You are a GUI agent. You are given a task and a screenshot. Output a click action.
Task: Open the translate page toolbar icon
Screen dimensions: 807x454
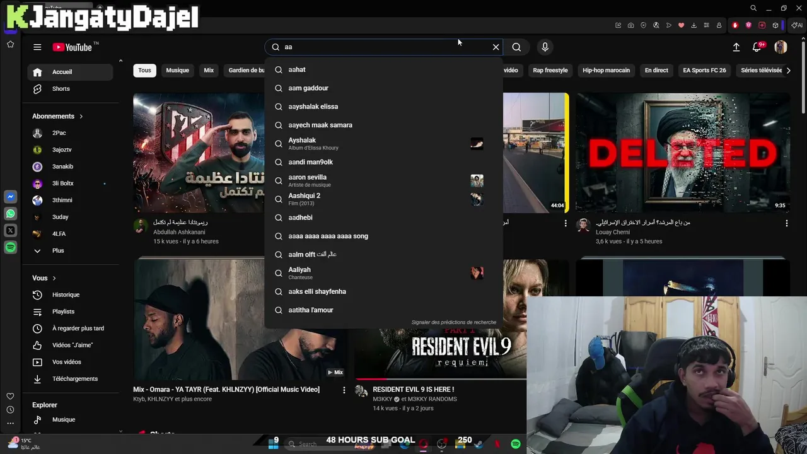656,25
